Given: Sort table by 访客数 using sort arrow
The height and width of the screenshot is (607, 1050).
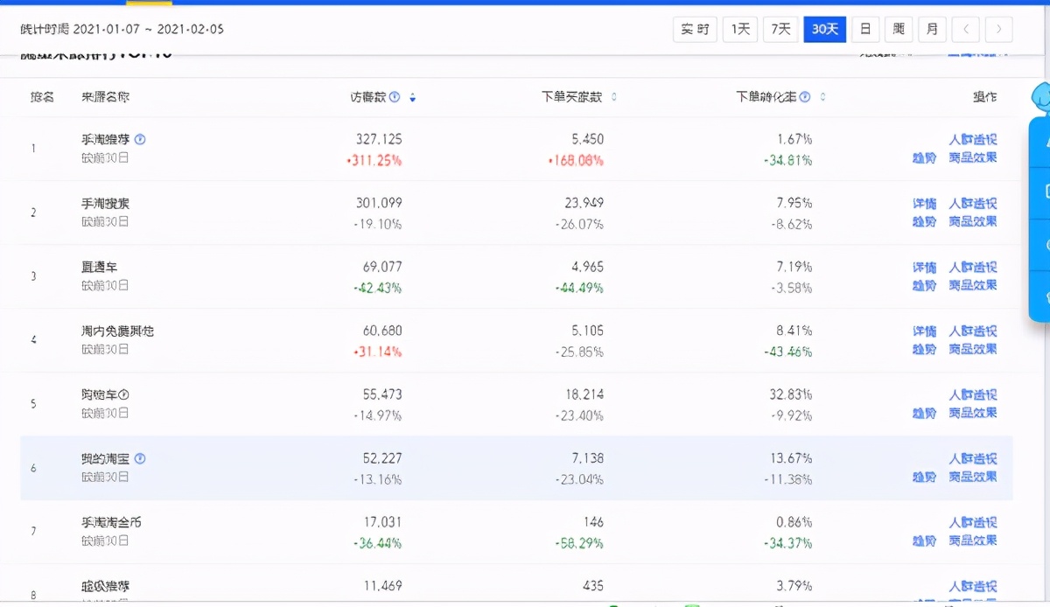Looking at the screenshot, I should (x=413, y=98).
